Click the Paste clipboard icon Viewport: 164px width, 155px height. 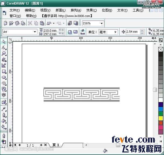42,23
